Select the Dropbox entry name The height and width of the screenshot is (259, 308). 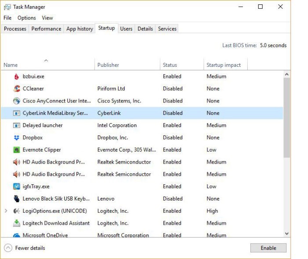[x=33, y=138]
